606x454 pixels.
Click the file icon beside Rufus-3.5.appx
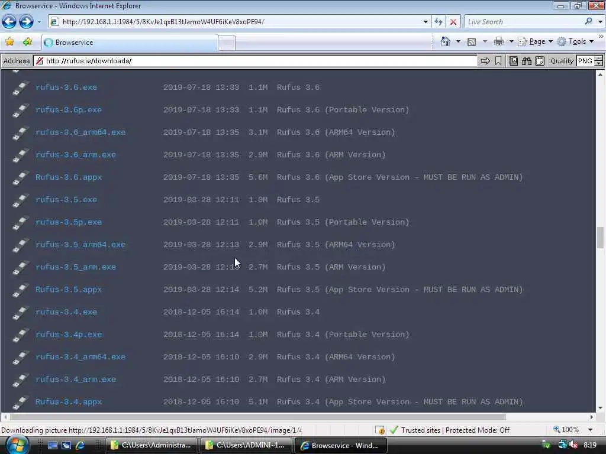click(21, 290)
